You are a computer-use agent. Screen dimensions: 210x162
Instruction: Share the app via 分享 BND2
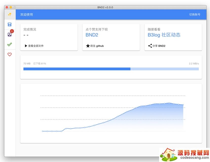(x=159, y=46)
